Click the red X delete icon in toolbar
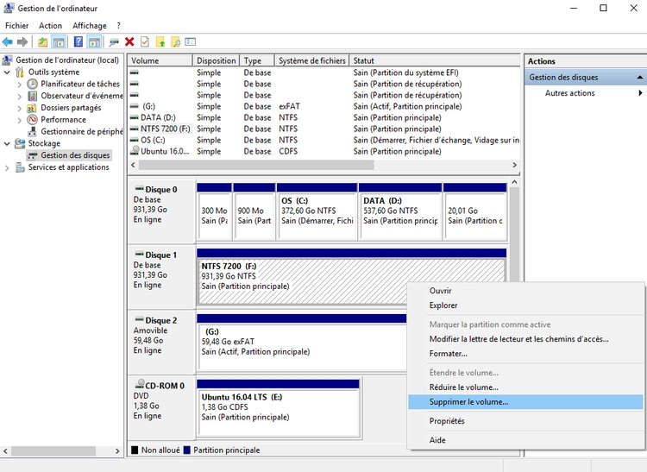 [129, 41]
